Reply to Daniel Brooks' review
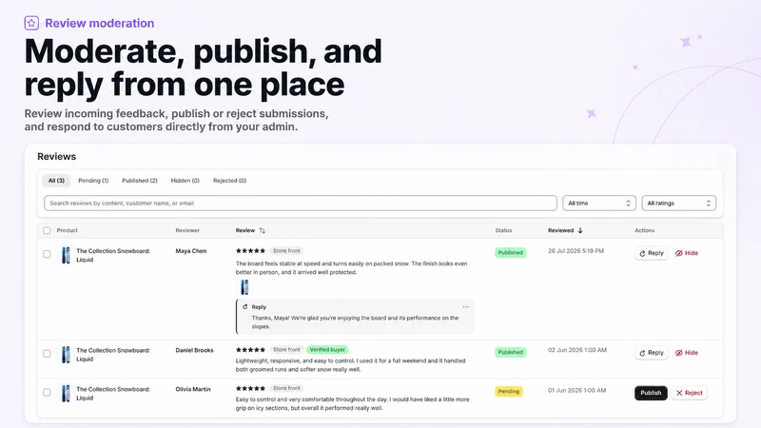The image size is (761, 428). pyautogui.click(x=652, y=353)
